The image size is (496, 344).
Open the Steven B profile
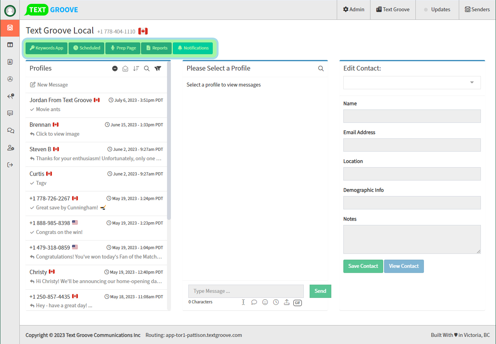click(x=96, y=154)
